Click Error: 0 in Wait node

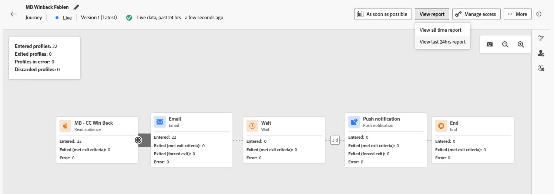254,158
